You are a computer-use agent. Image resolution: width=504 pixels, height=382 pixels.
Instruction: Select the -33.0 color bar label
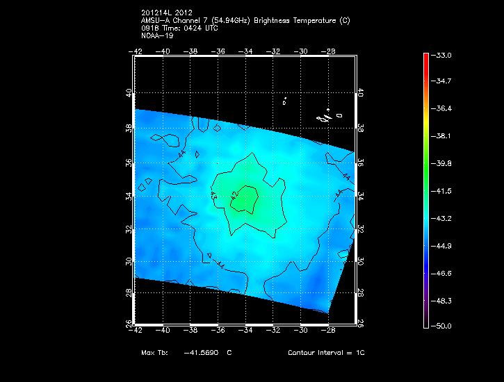(x=442, y=55)
